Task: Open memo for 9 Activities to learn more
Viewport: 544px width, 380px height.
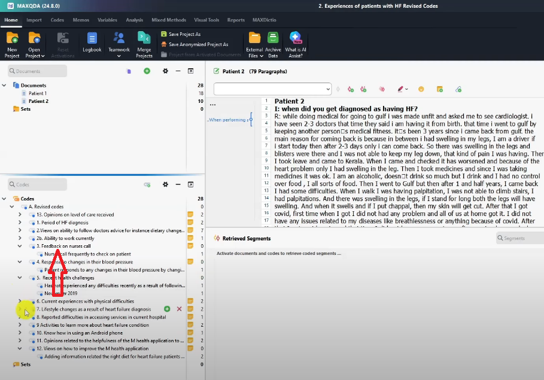Action: click(x=190, y=325)
